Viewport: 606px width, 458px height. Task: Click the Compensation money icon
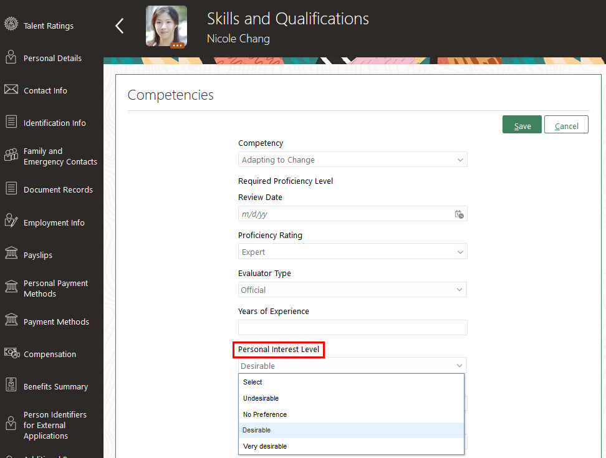11,353
